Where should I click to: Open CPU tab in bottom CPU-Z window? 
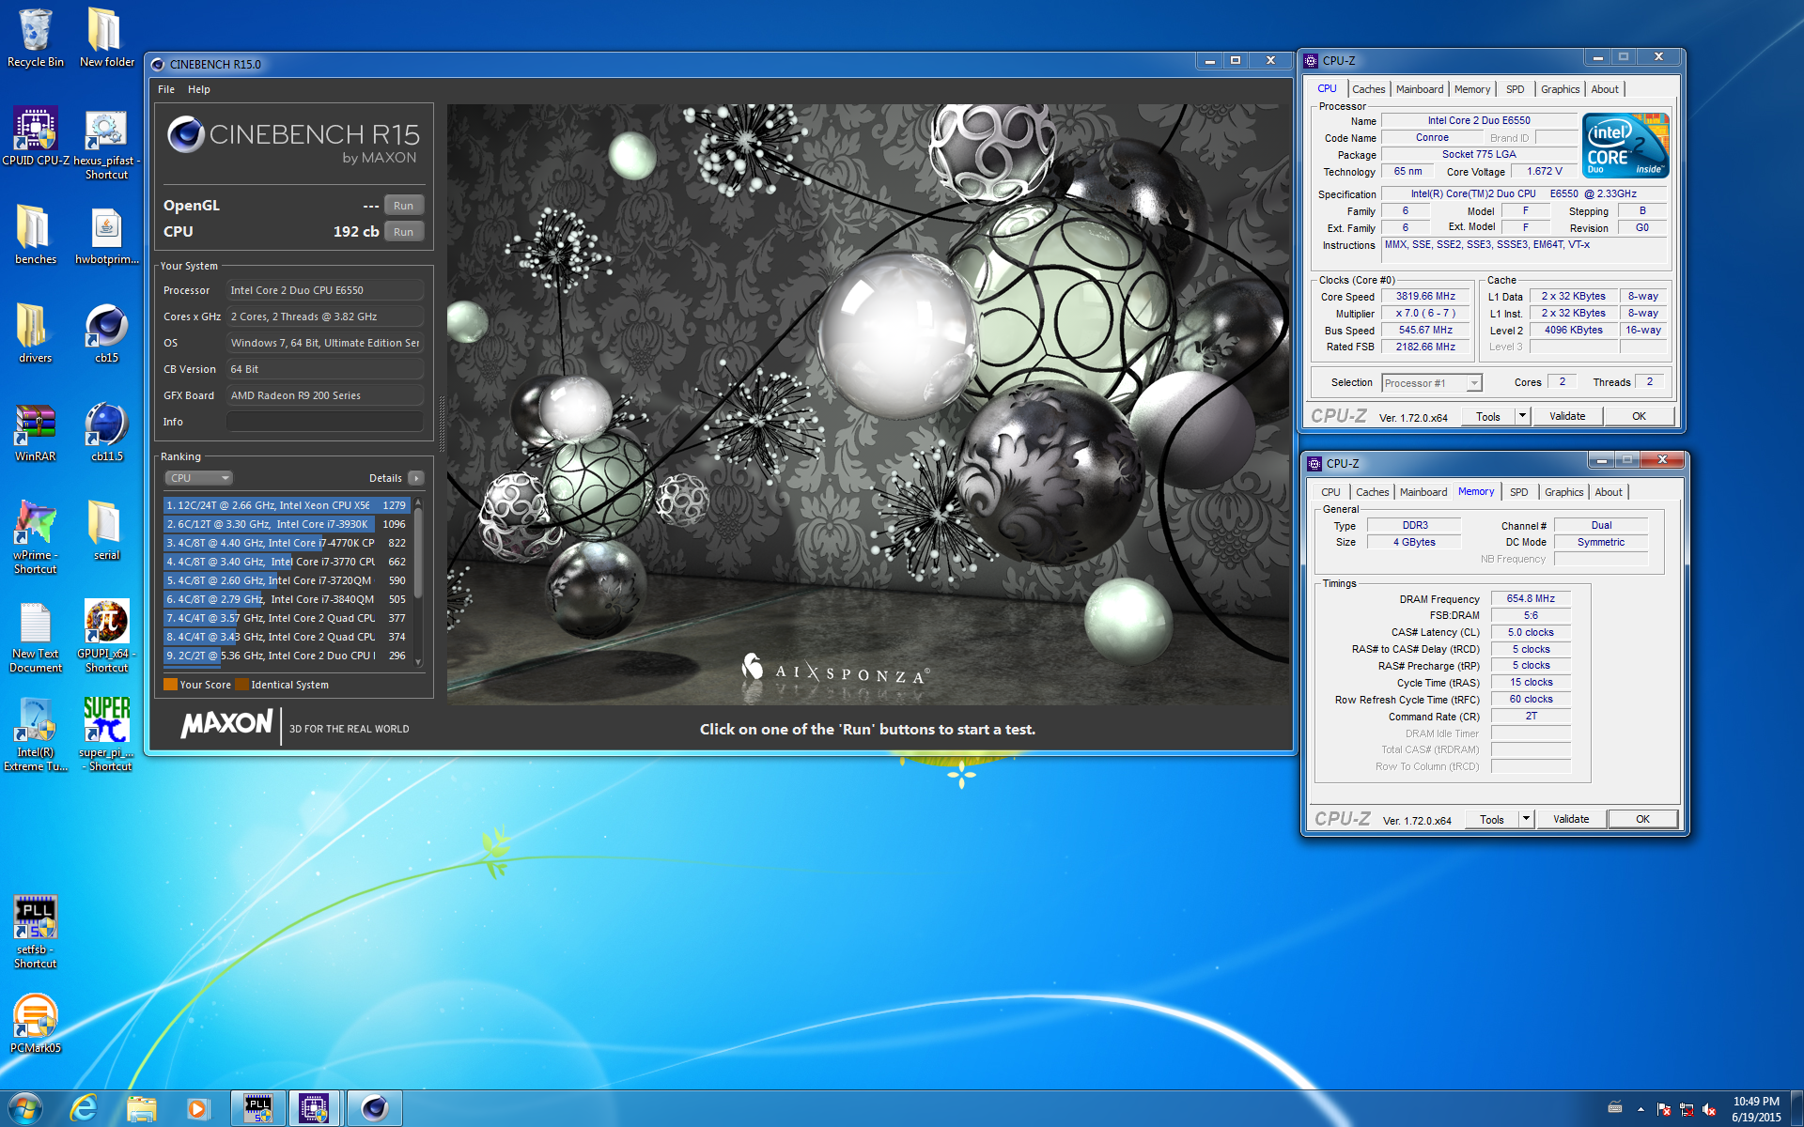pyautogui.click(x=1330, y=492)
